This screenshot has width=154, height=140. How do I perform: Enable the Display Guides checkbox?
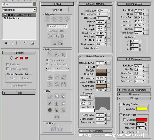121,104
